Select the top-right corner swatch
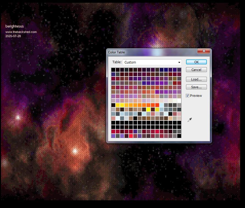Image resolution: width=245 pixels, height=208 pixels. click(x=179, y=70)
